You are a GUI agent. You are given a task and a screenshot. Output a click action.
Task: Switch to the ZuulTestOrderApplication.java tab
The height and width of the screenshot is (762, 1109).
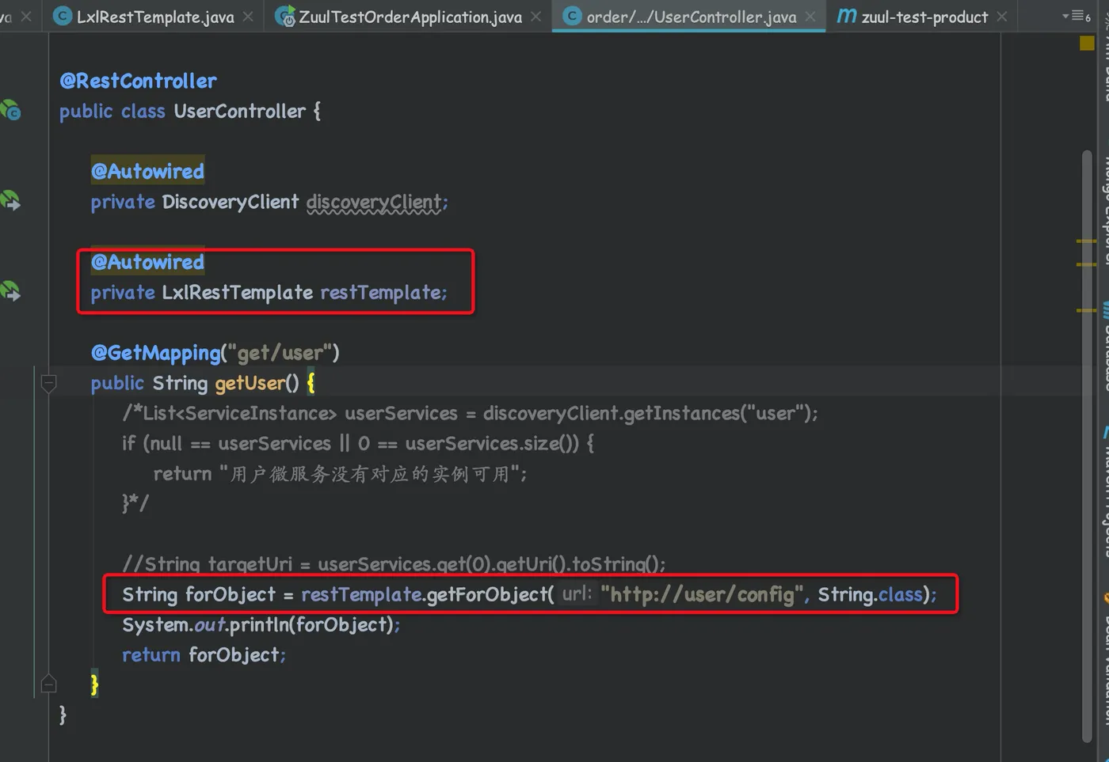pos(410,17)
